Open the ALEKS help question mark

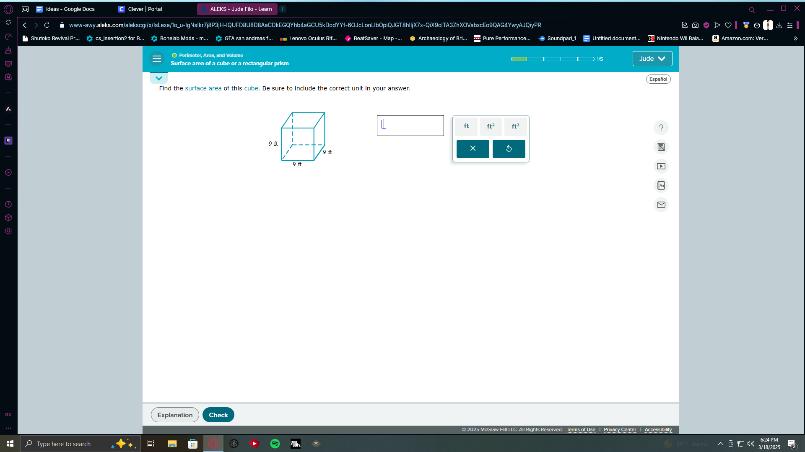tap(661, 128)
